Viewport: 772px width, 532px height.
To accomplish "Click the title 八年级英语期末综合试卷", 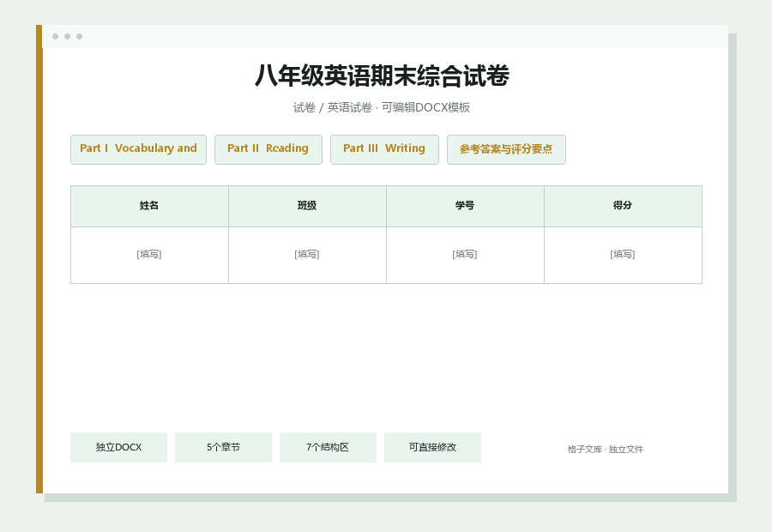I will click(382, 76).
